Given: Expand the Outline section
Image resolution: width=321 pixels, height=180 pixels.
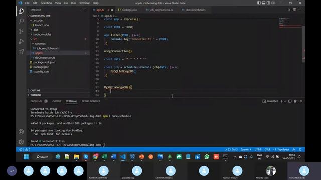Looking at the screenshot, I should [x=58, y=90].
